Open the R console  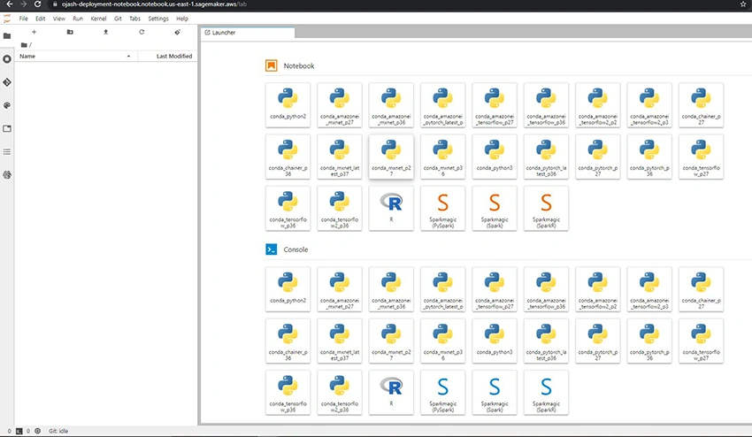[x=391, y=393]
